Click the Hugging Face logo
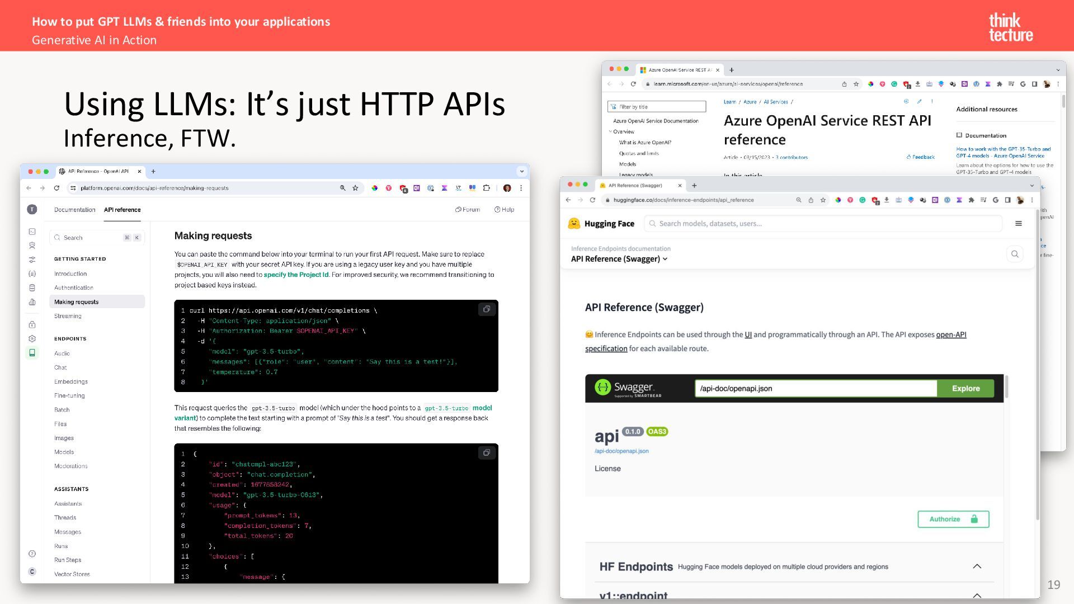This screenshot has width=1074, height=604. tap(601, 224)
